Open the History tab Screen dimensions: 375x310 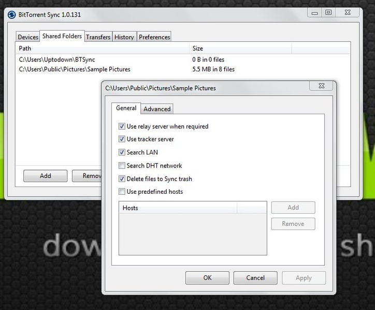(x=124, y=37)
